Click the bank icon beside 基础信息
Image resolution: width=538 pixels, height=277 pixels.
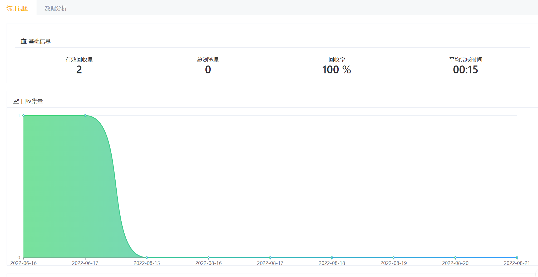pos(24,41)
